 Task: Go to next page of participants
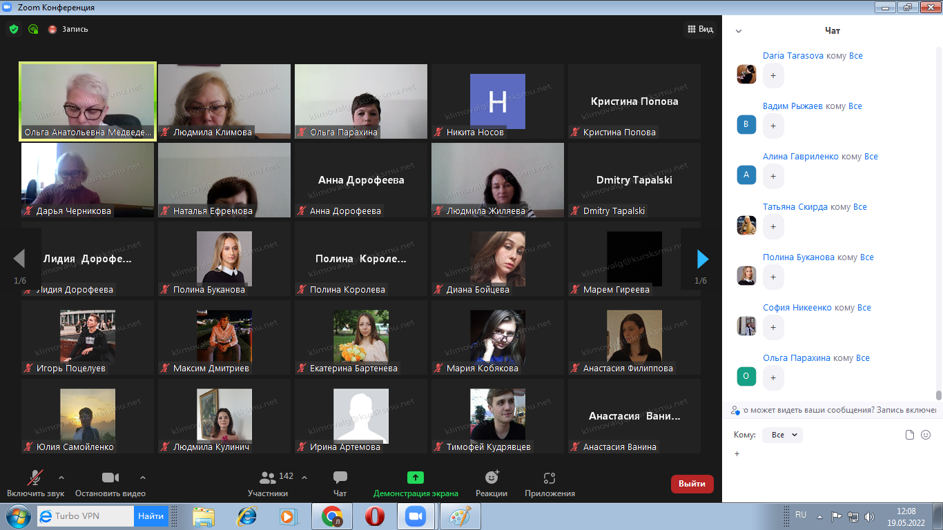click(x=703, y=259)
